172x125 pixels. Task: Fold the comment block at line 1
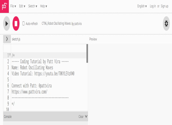(10, 55)
